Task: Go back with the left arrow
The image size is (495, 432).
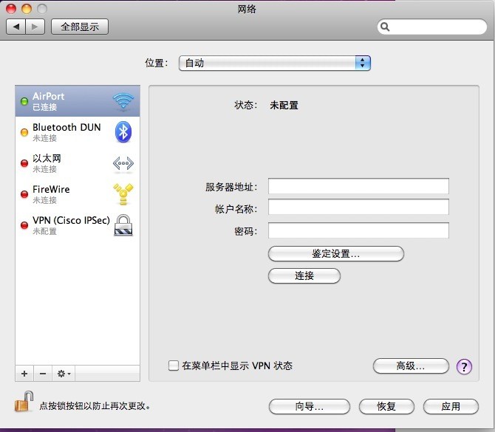Action: click(x=16, y=27)
